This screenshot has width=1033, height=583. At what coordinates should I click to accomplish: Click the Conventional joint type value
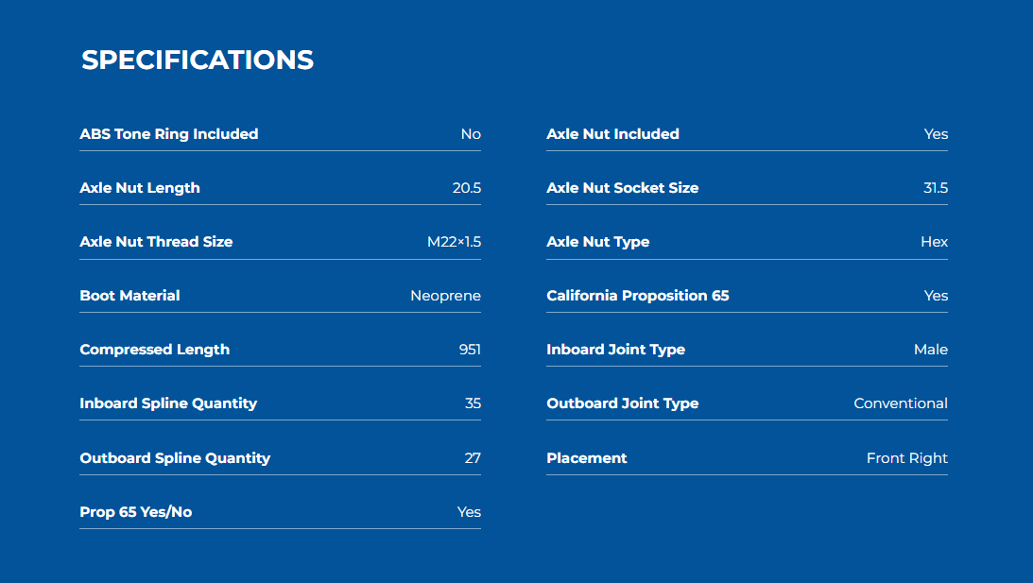900,403
